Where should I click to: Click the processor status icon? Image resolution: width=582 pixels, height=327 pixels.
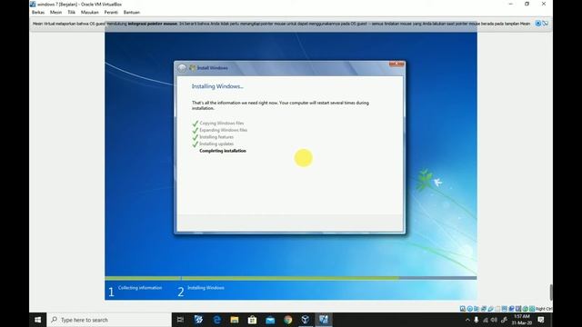[518, 309]
